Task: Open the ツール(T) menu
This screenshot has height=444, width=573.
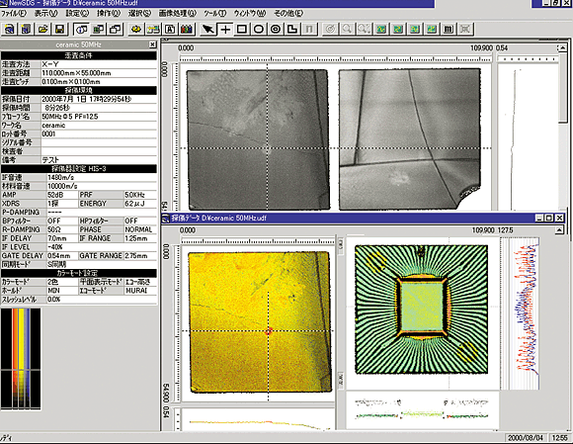Action: [215, 14]
